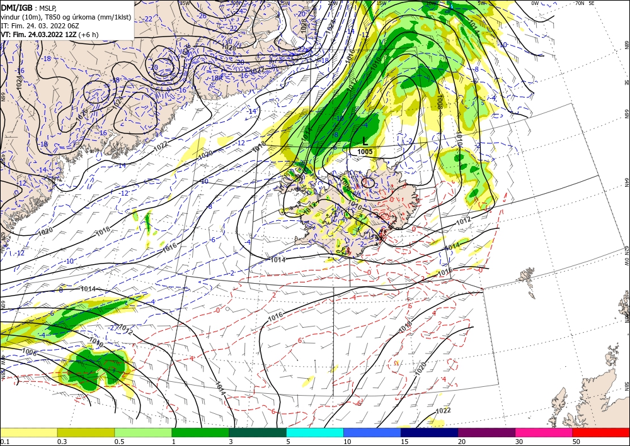The height and width of the screenshot is (446, 630).
Task: Click legend tick label '50'
Action: [576, 442]
